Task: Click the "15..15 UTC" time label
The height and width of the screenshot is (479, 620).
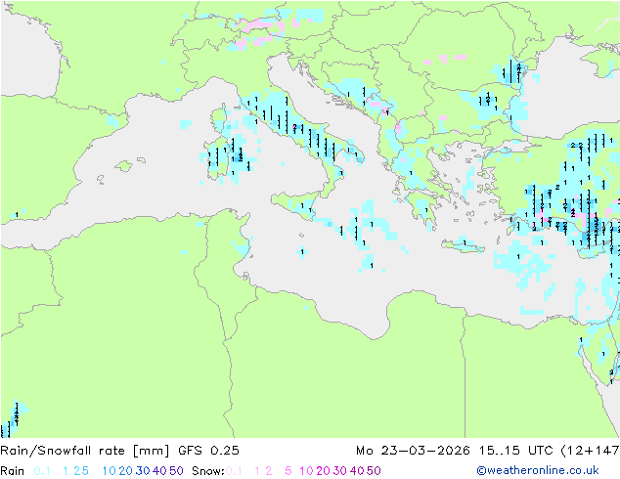Action: (x=516, y=450)
